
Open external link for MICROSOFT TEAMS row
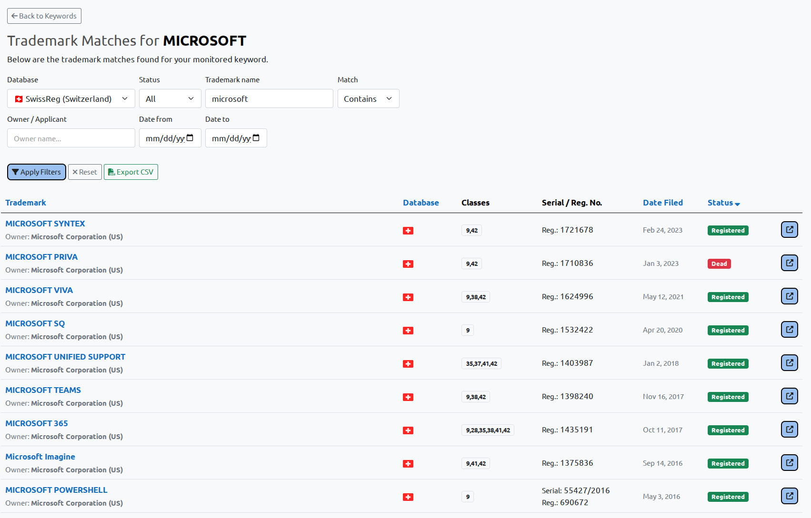point(789,396)
